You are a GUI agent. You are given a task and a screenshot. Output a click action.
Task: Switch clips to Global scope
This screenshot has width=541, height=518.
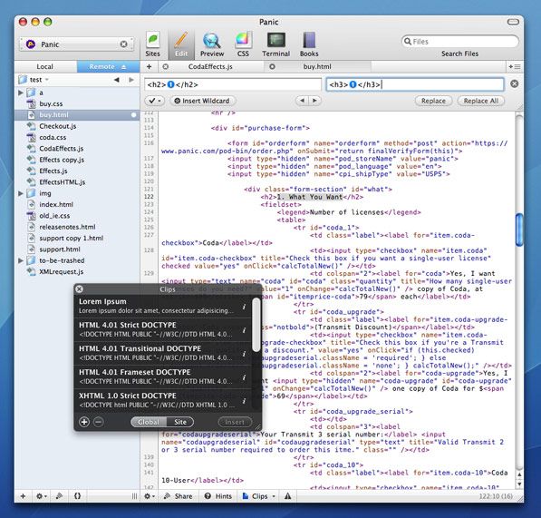click(x=149, y=422)
